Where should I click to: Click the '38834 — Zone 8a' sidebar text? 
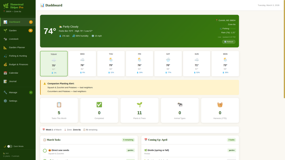[x=13, y=11]
